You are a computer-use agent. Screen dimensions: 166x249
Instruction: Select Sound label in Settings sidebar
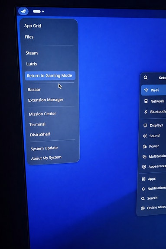pyautogui.click(x=154, y=136)
